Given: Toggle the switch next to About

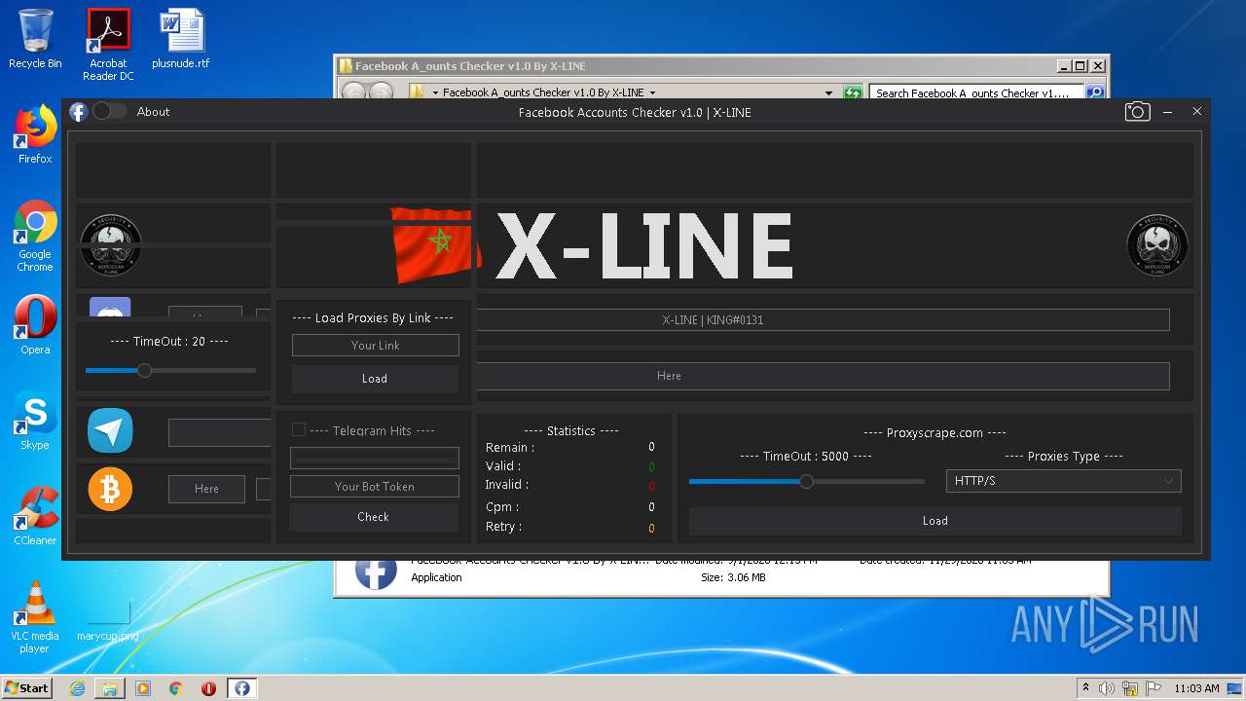Looking at the screenshot, I should [109, 111].
